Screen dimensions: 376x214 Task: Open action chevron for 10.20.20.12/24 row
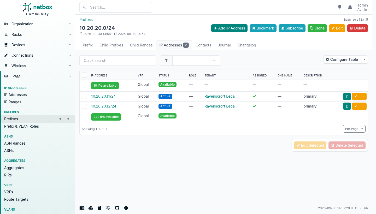coord(363,106)
